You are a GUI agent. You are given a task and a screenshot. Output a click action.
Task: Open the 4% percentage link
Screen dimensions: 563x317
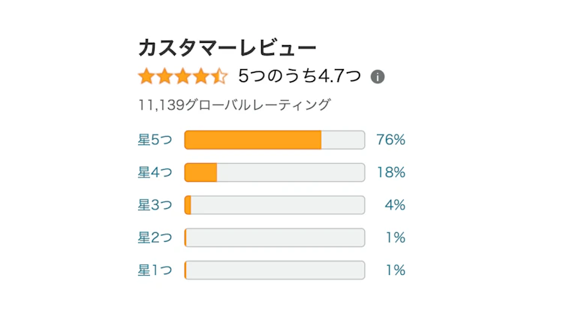coord(395,205)
